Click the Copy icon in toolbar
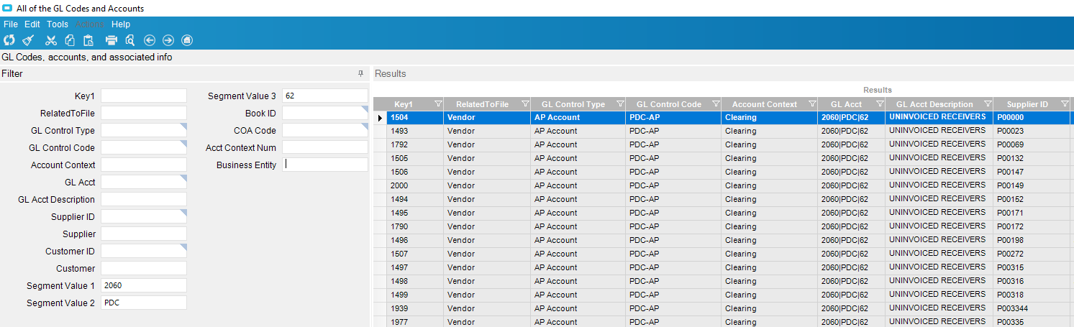 [70, 40]
